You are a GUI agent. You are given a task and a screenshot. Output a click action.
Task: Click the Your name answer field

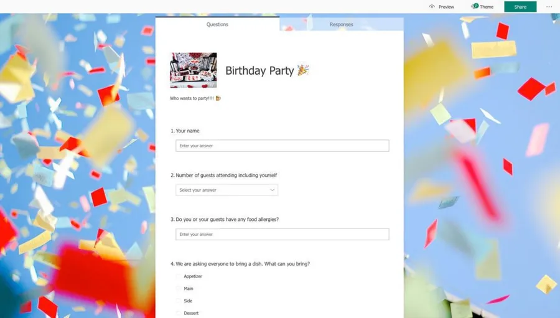pyautogui.click(x=282, y=146)
